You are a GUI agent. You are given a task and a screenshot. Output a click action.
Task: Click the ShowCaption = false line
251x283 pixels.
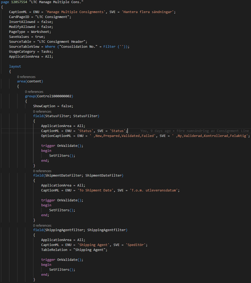point(53,106)
